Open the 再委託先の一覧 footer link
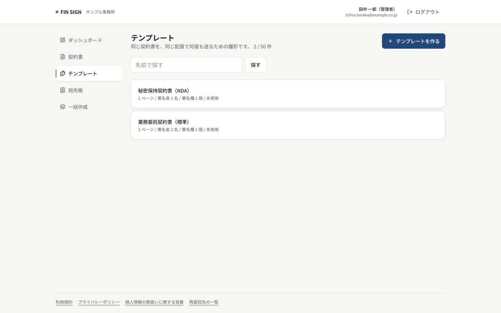The image size is (501, 313). pos(204,302)
